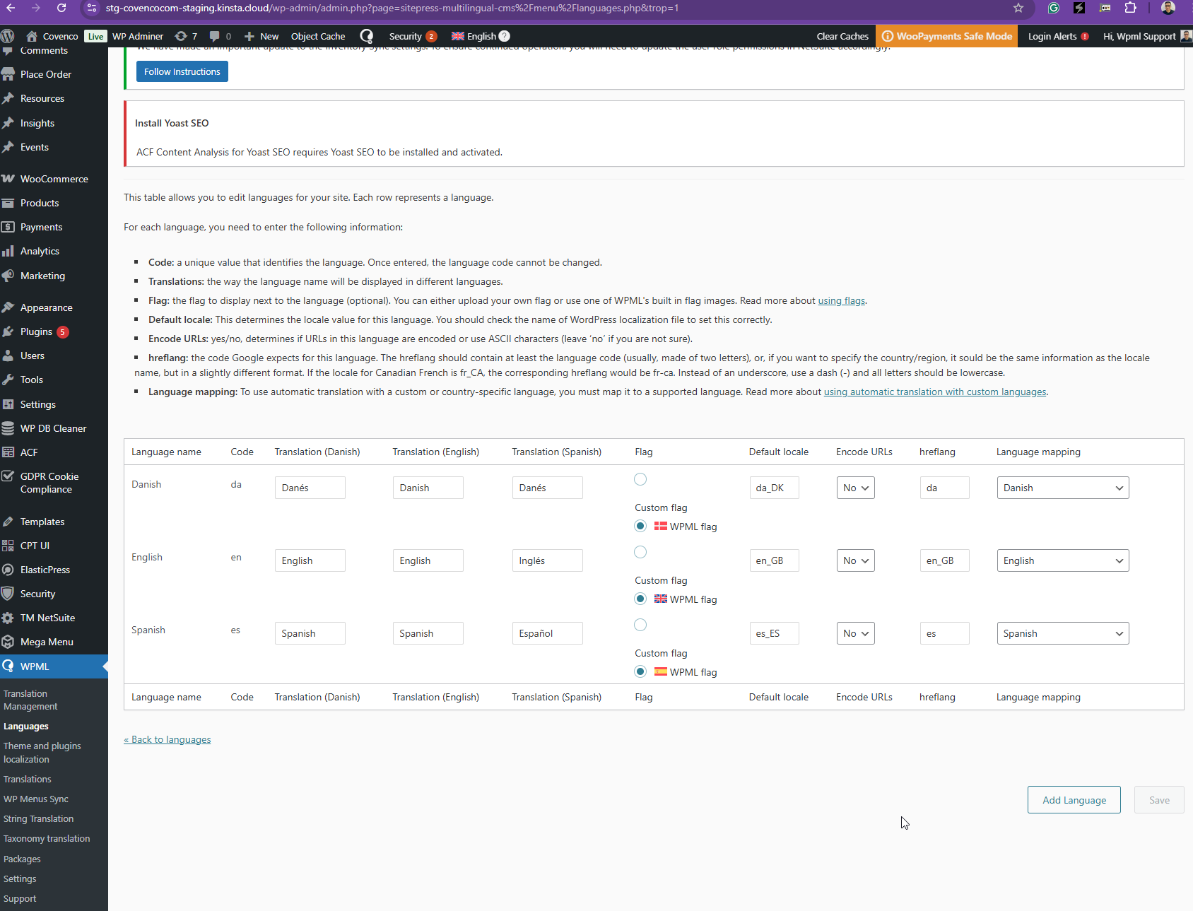Screen dimensions: 1193x911
Task: Click the Mega Menu sidebar icon
Action: click(8, 642)
